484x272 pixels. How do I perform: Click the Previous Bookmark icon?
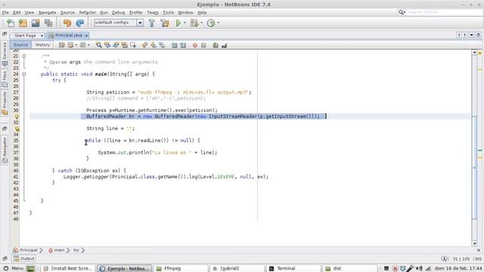(144, 45)
